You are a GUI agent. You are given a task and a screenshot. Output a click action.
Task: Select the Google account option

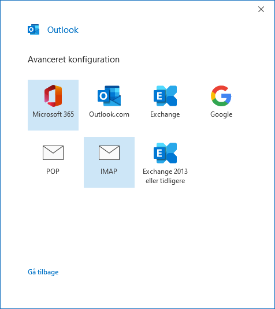[221, 105]
